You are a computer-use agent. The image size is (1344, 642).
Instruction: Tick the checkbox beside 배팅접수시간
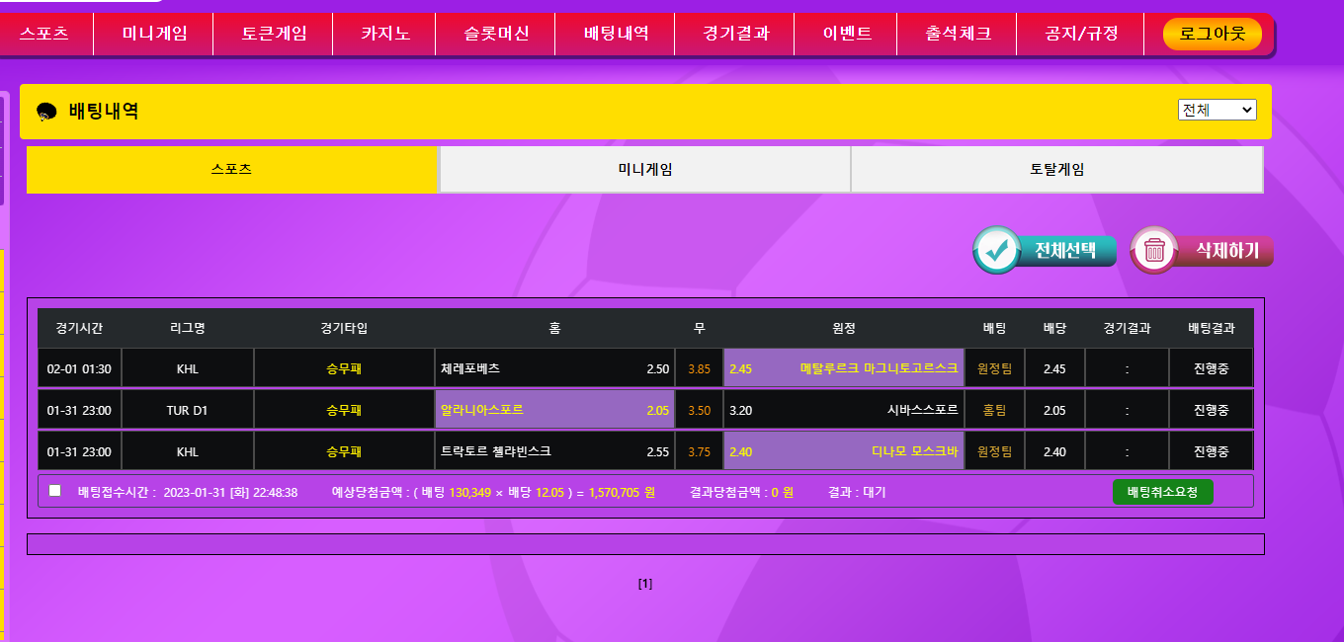[55, 491]
